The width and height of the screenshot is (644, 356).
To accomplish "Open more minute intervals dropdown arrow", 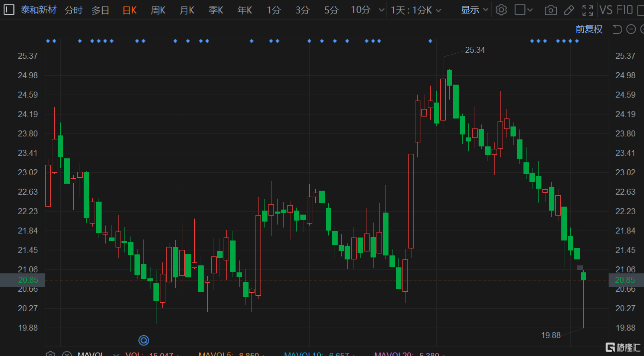I will point(382,10).
